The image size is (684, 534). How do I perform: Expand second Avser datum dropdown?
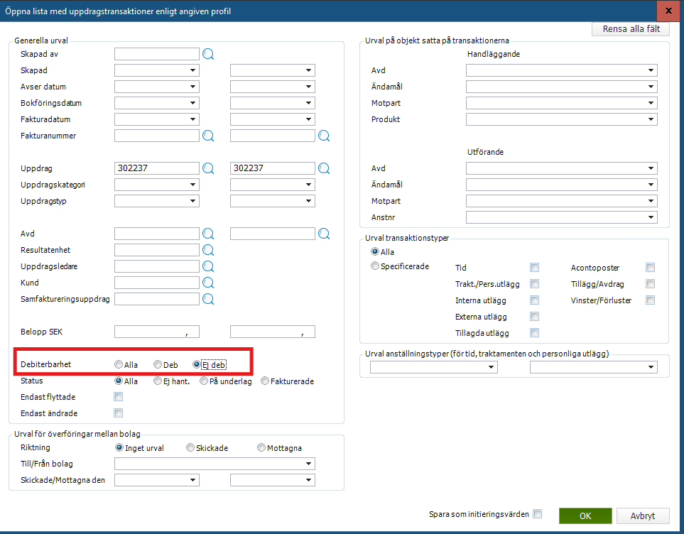308,87
